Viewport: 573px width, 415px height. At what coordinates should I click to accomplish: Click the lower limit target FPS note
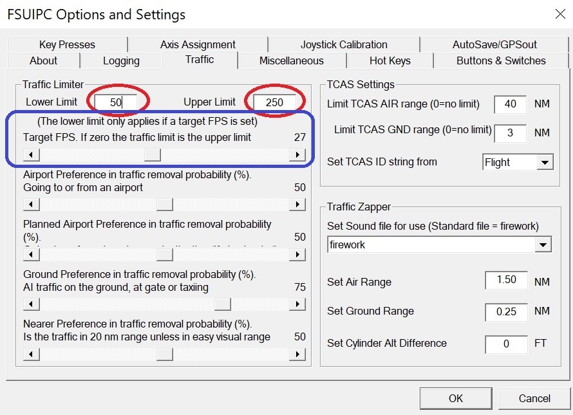coord(147,122)
